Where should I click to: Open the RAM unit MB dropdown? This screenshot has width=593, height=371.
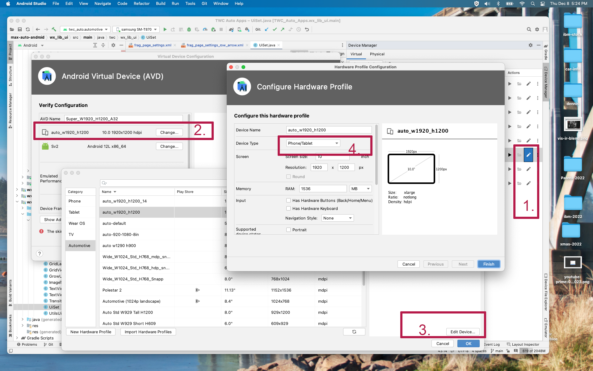pos(360,189)
